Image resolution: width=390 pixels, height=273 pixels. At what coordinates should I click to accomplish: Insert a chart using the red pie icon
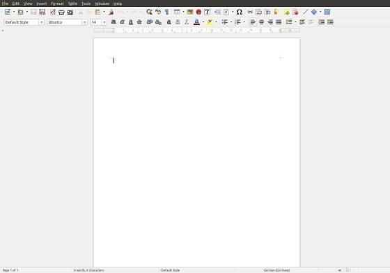pyautogui.click(x=198, y=12)
